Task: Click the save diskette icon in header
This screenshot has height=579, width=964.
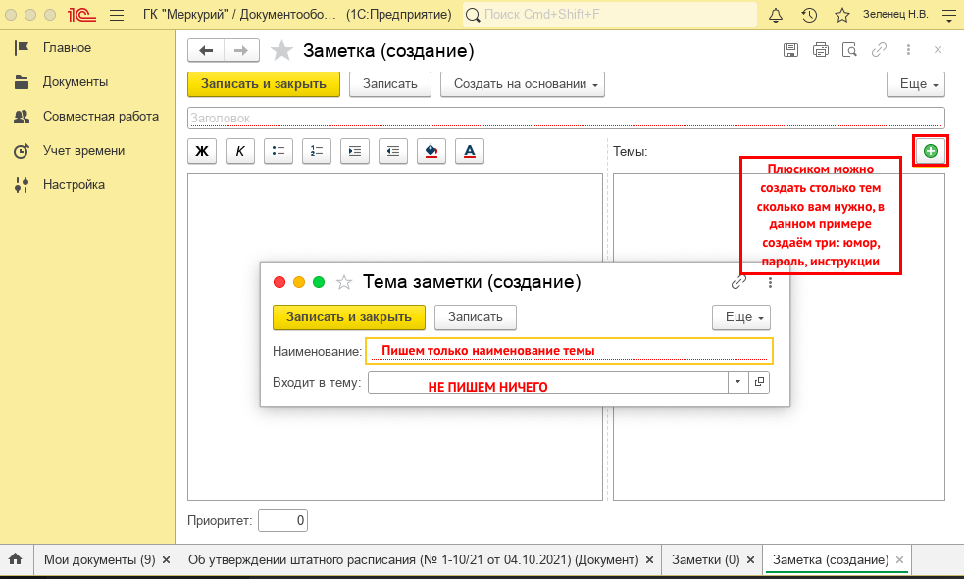Action: [790, 50]
